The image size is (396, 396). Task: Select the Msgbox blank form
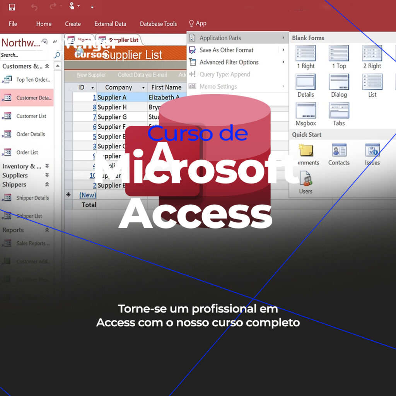point(306,114)
